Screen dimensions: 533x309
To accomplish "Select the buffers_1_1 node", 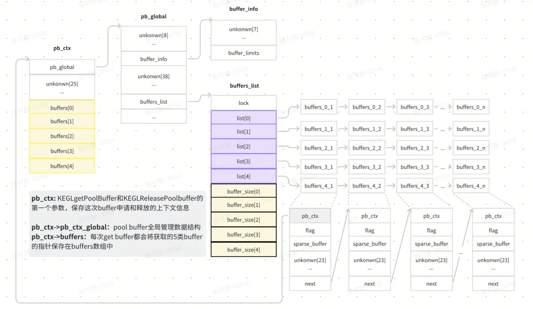I will (319, 129).
